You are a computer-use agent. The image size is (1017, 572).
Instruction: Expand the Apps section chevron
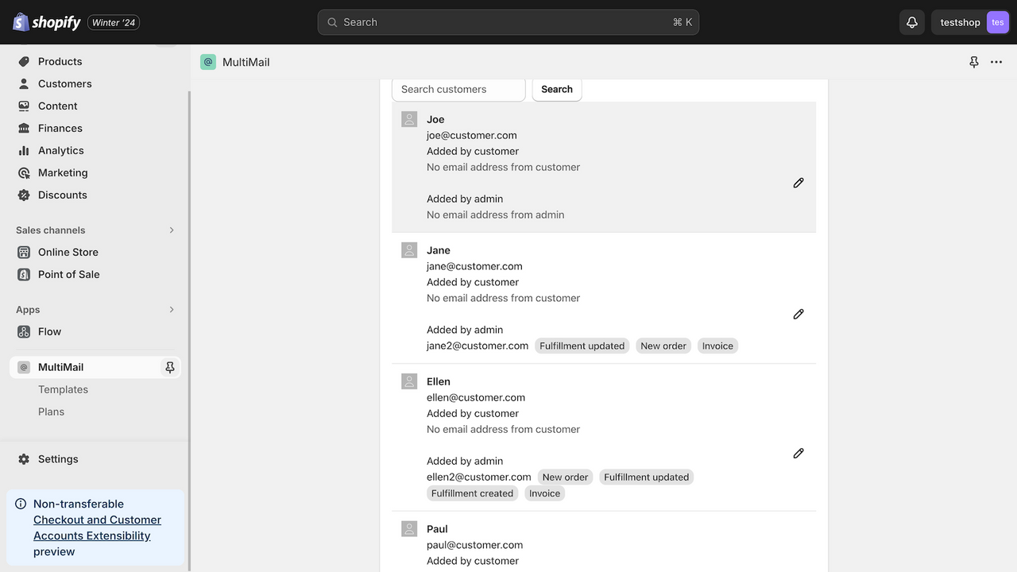coord(171,310)
